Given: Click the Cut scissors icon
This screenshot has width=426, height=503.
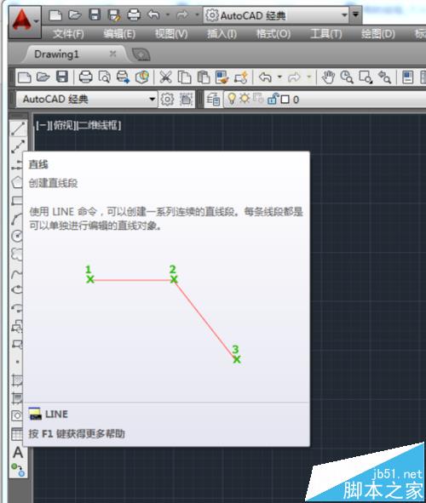Looking at the screenshot, I should click(x=165, y=77).
